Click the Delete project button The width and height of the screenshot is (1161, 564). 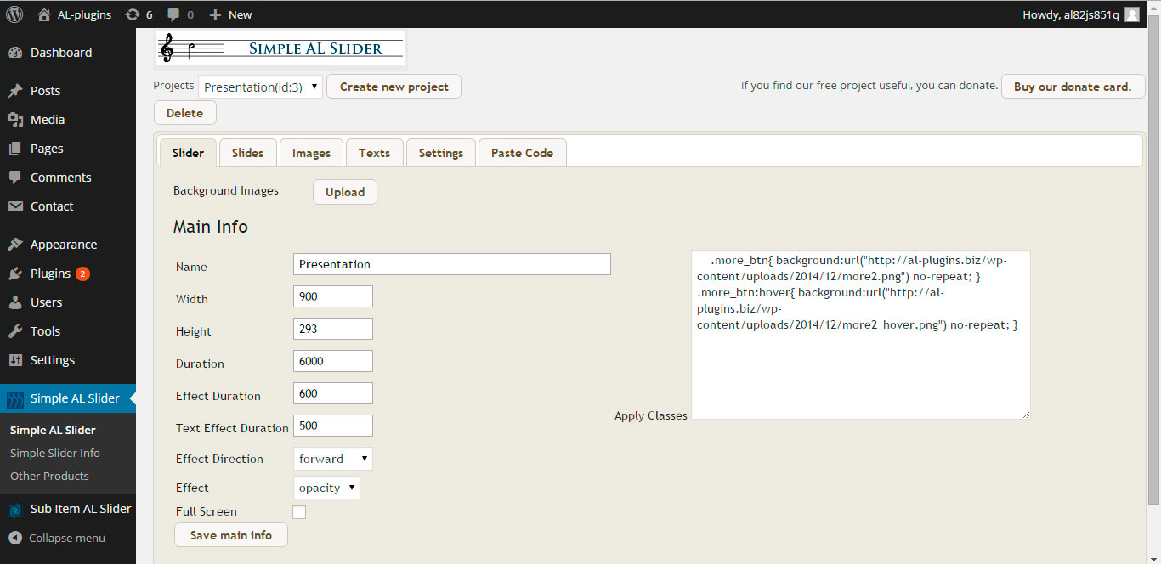tap(184, 113)
